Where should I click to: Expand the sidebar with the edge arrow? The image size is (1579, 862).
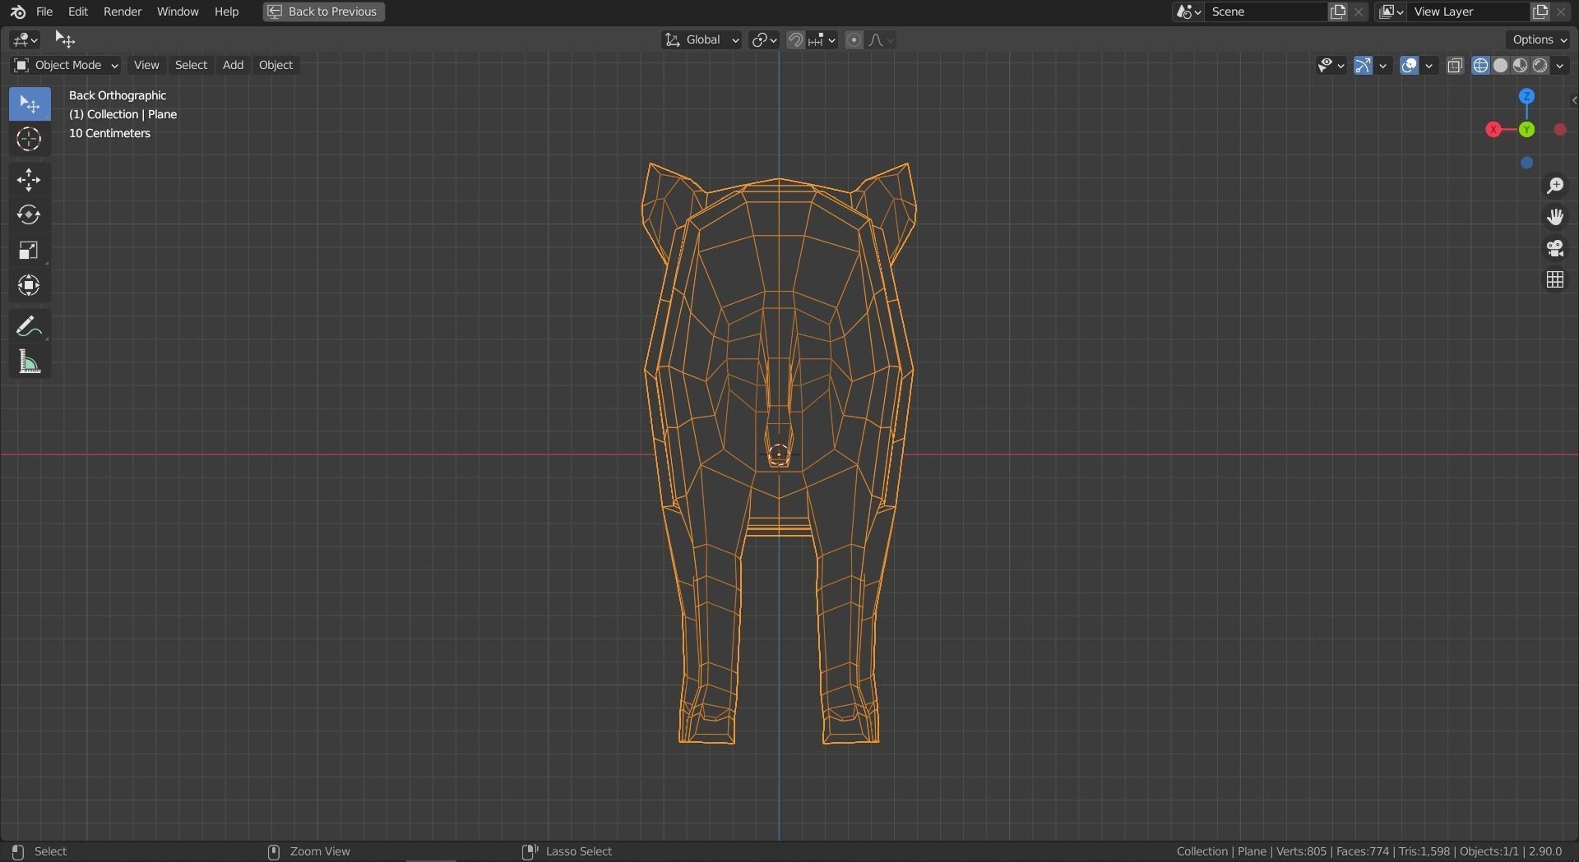pos(1573,100)
